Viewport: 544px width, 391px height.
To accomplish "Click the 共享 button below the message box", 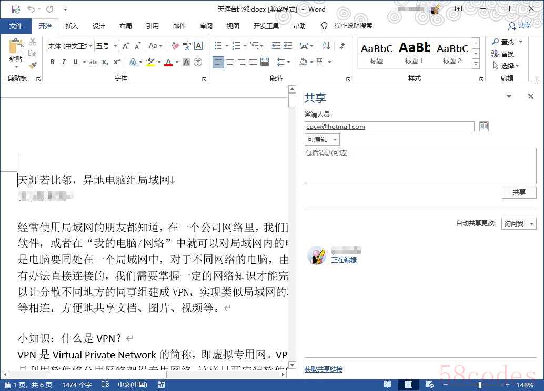I will (x=519, y=192).
